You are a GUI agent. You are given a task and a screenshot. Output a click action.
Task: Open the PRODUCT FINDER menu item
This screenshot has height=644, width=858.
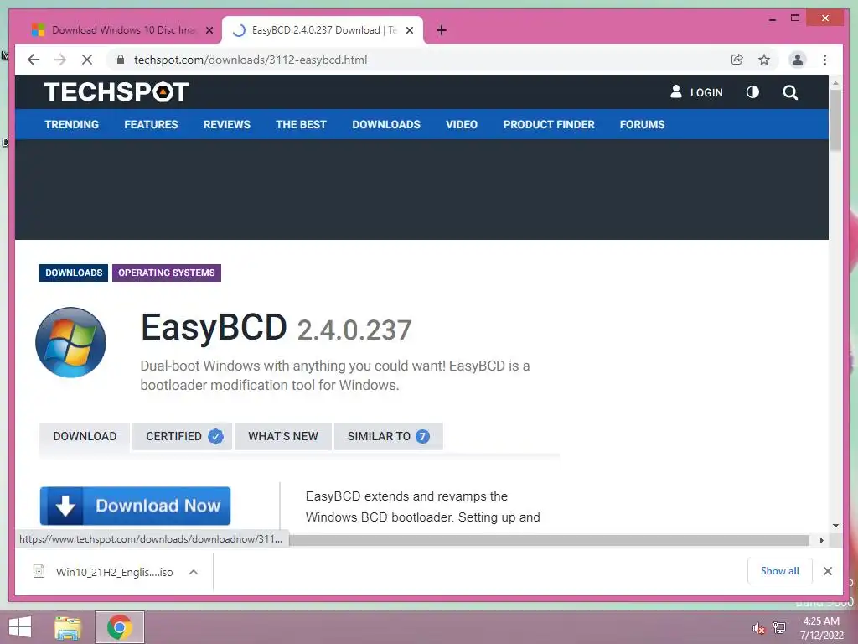point(549,124)
